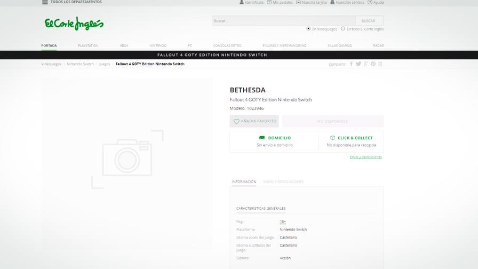Open the PC section
Screen dimensions: 478x269
point(190,45)
